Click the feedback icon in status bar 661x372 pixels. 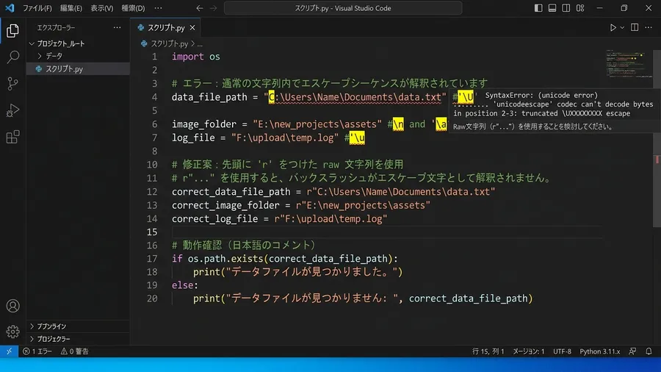tap(632, 351)
